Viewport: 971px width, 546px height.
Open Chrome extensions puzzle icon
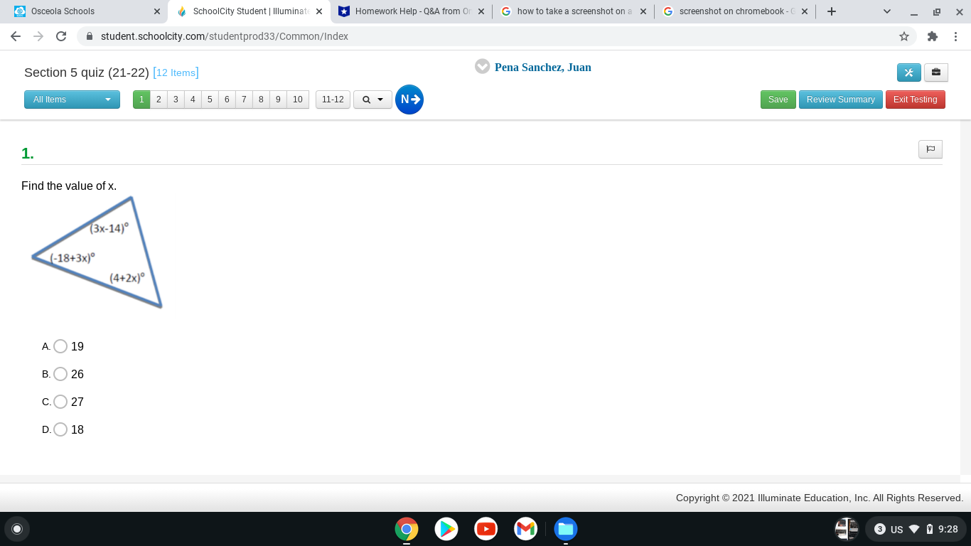pyautogui.click(x=933, y=36)
